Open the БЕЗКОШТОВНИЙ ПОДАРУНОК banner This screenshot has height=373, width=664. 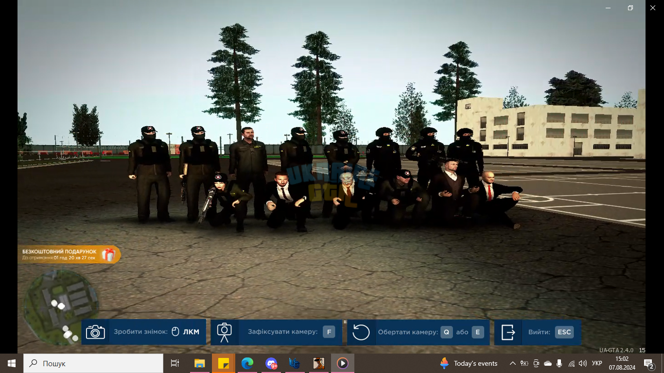pos(69,254)
